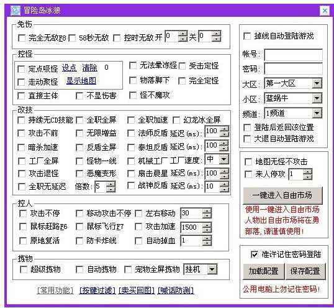Toggle 无法晕冻怪 checkbox
This screenshot has height=308, width=334.
point(133,65)
